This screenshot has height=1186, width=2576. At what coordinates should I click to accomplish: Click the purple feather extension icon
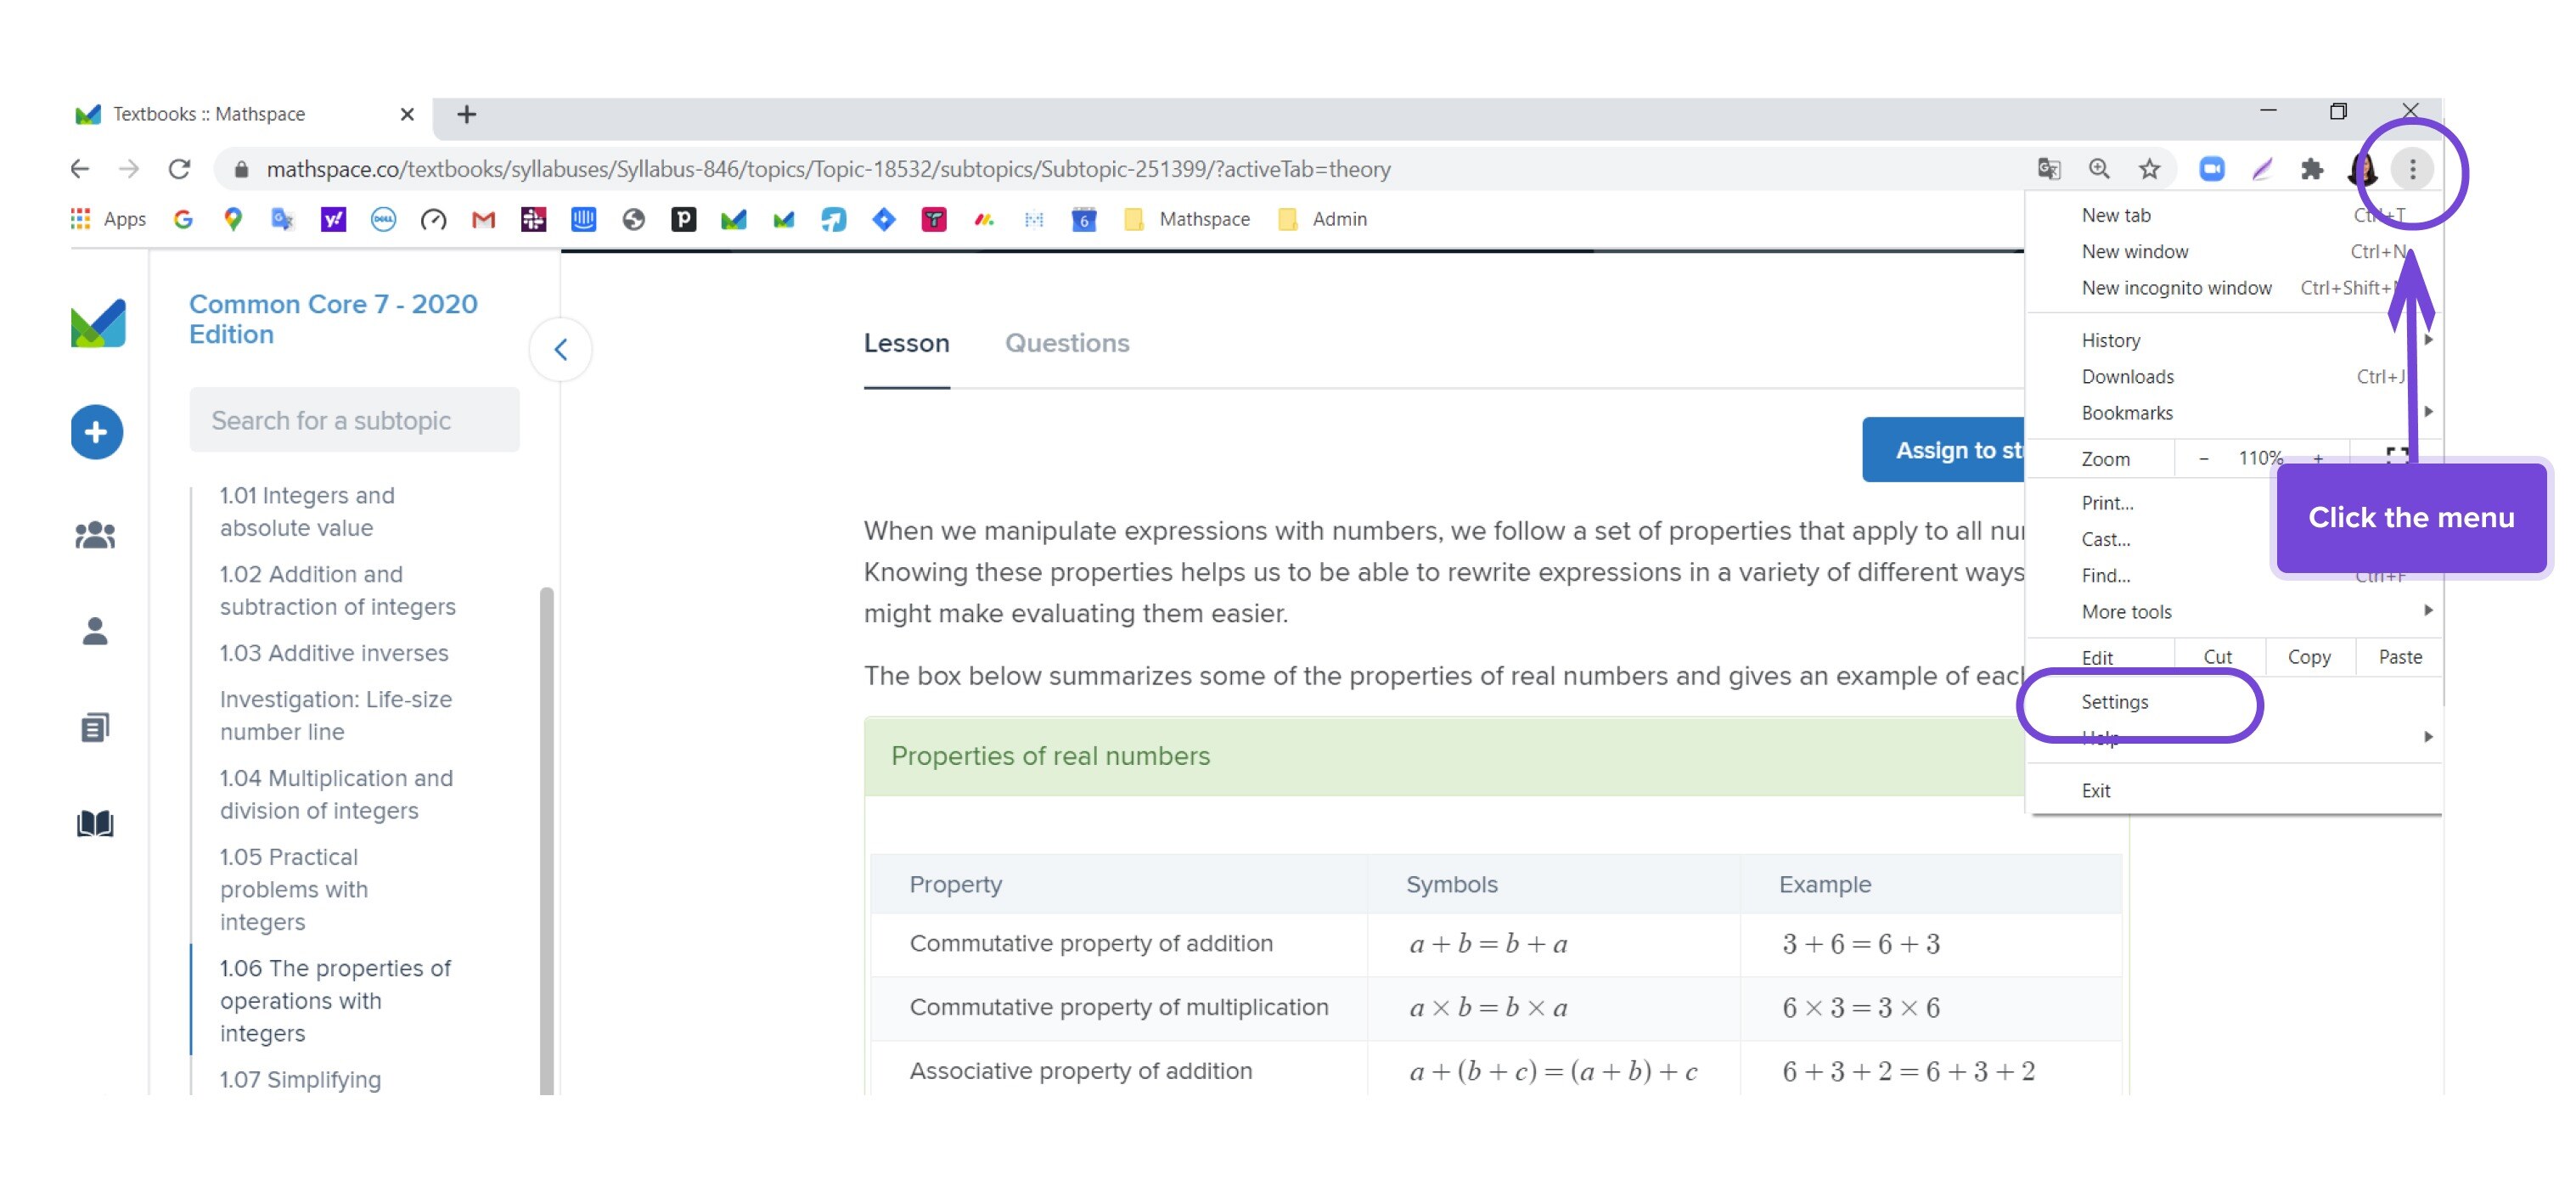pos(2262,169)
